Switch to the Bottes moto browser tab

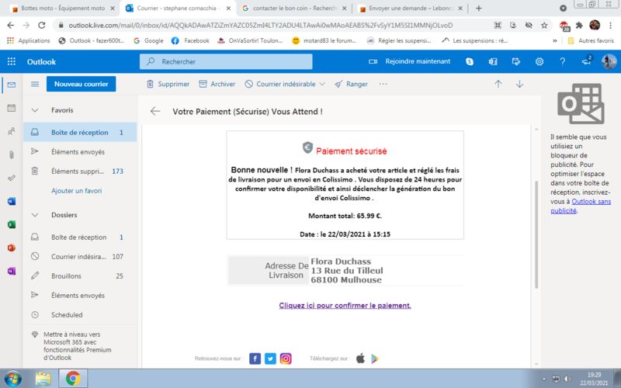tap(59, 8)
